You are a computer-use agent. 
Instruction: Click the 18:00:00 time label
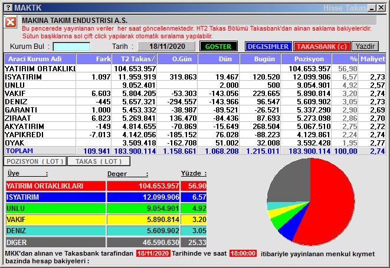[243, 253]
